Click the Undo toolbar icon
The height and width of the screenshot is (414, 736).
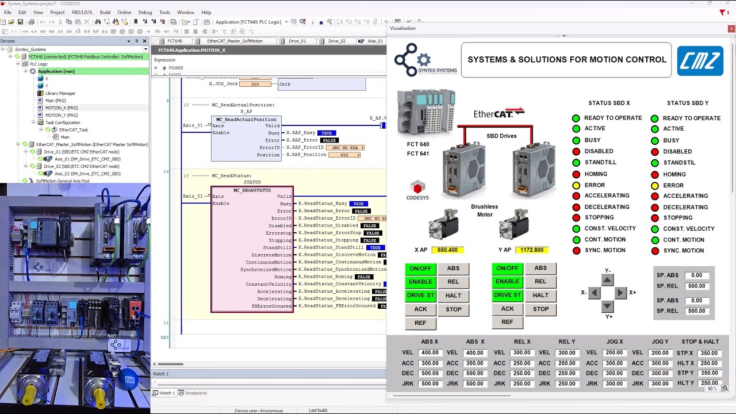[x=43, y=22]
